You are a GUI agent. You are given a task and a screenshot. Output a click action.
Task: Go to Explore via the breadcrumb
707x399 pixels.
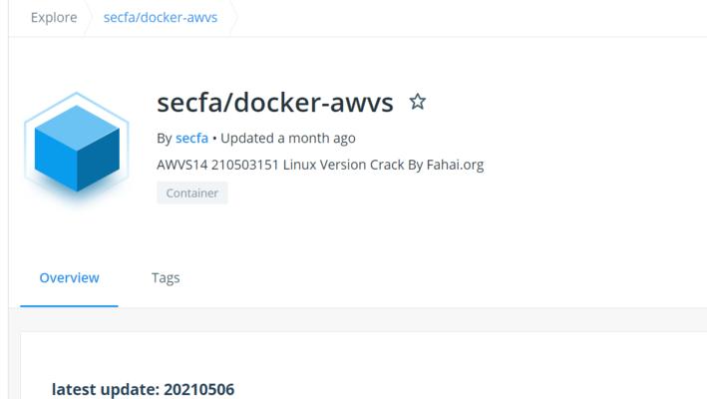[x=54, y=18]
